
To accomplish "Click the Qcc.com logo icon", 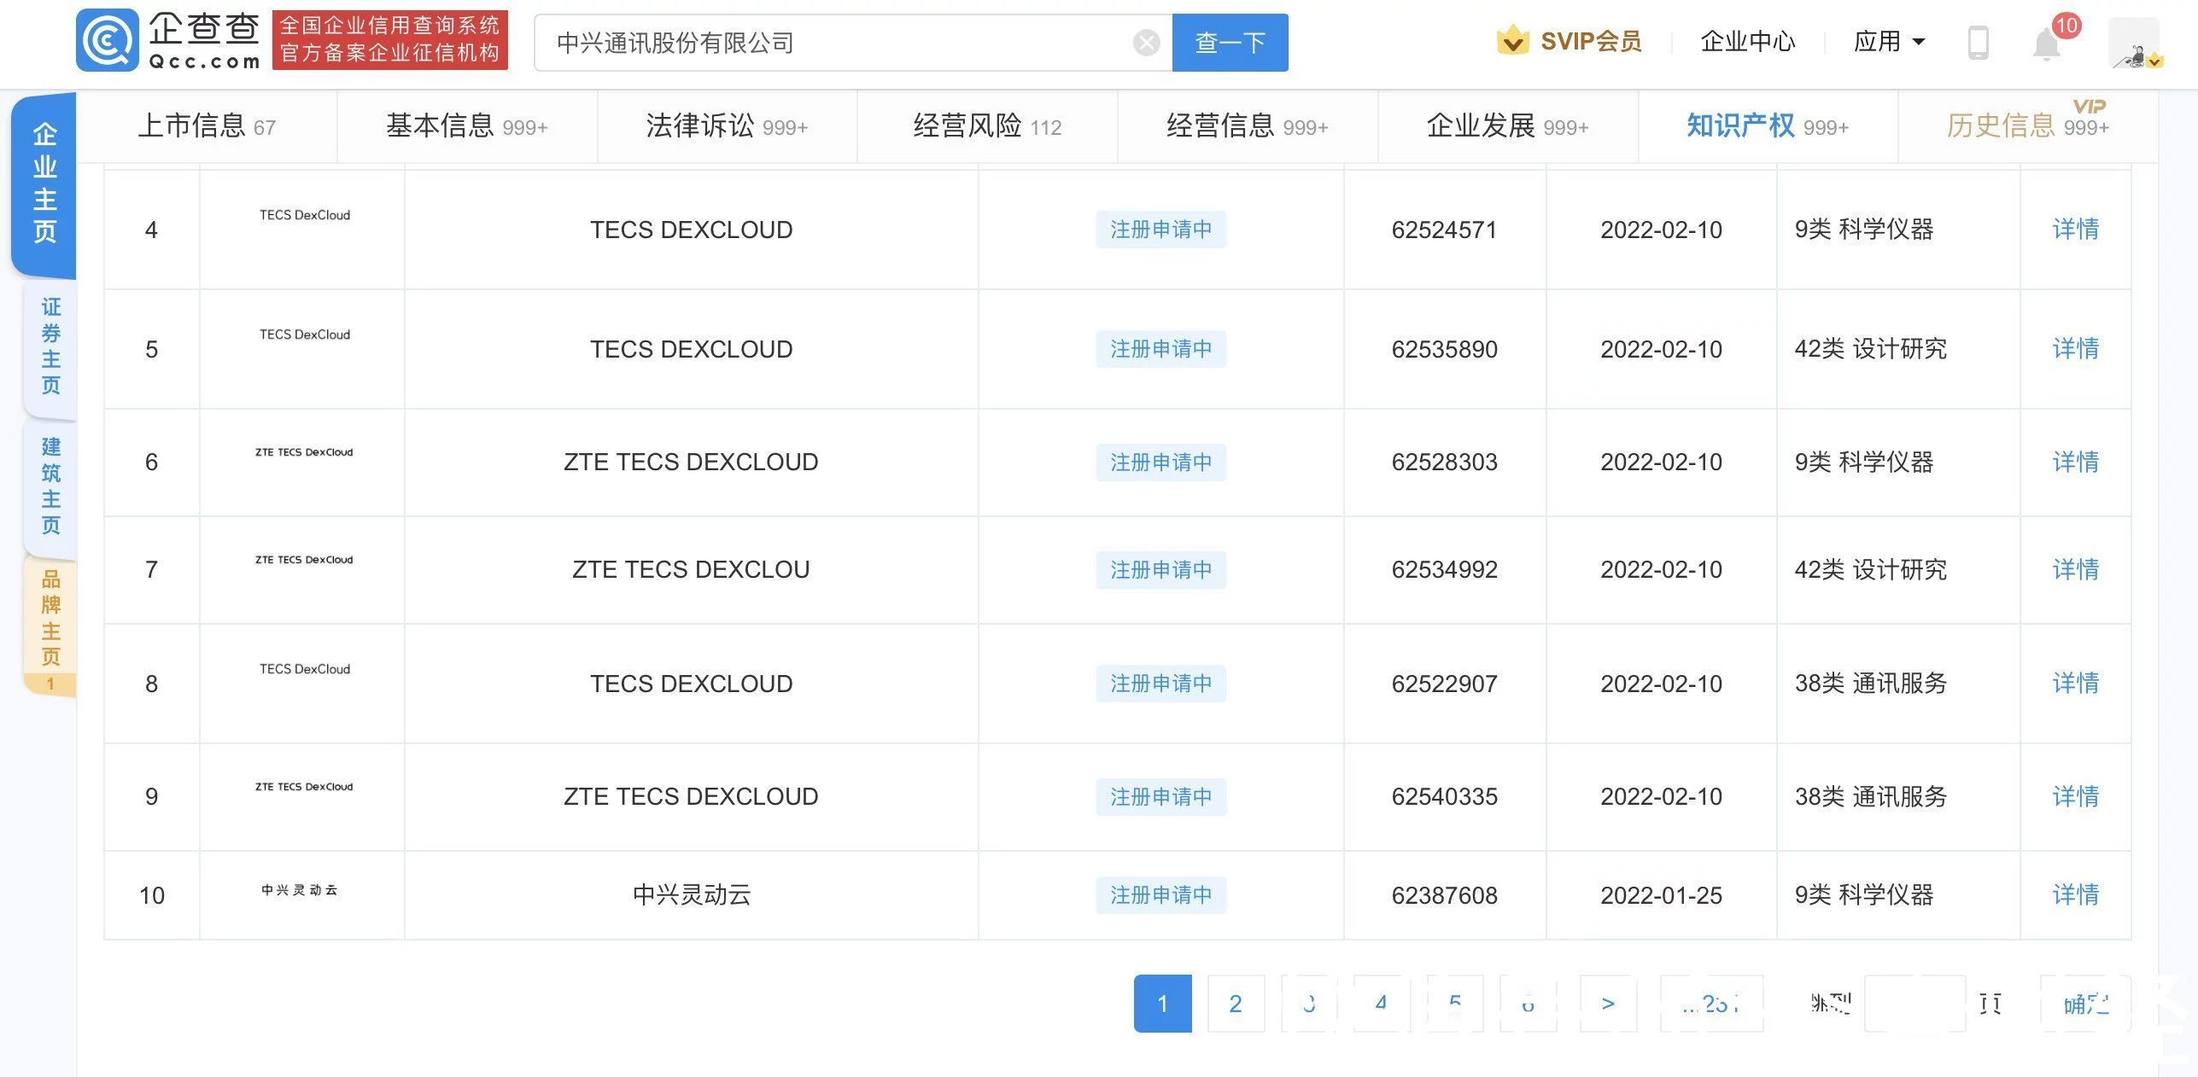I will click(108, 40).
